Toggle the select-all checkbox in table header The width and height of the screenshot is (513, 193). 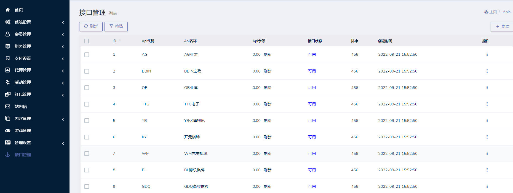[x=87, y=41]
